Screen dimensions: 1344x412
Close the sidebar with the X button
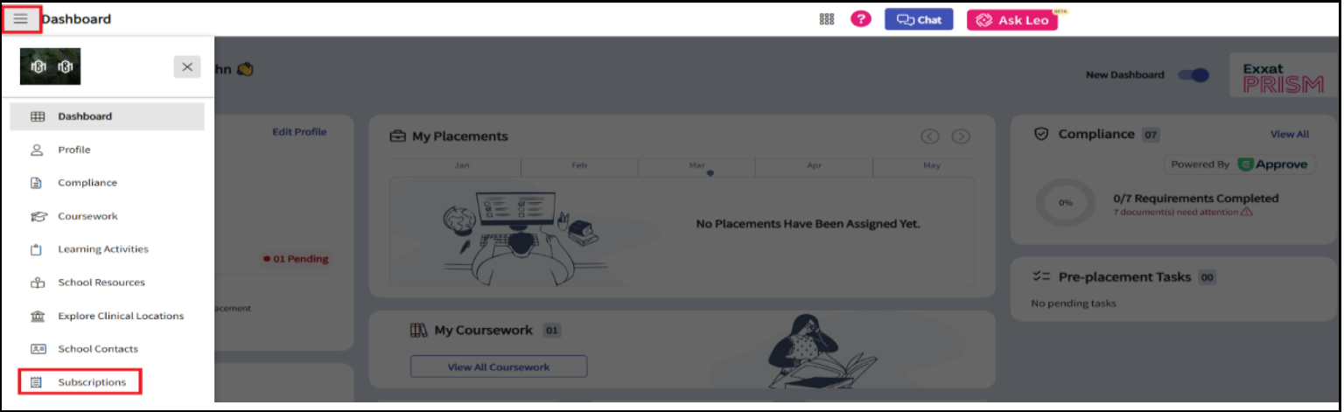click(187, 66)
